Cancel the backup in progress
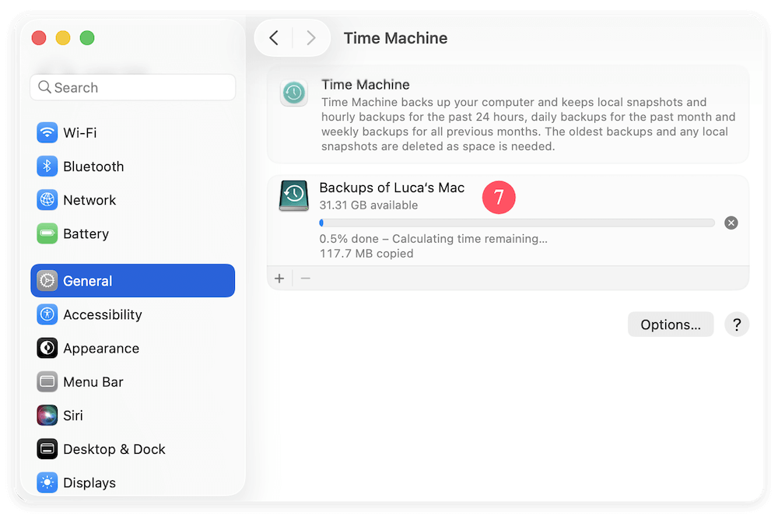This screenshot has width=778, height=516. (731, 223)
